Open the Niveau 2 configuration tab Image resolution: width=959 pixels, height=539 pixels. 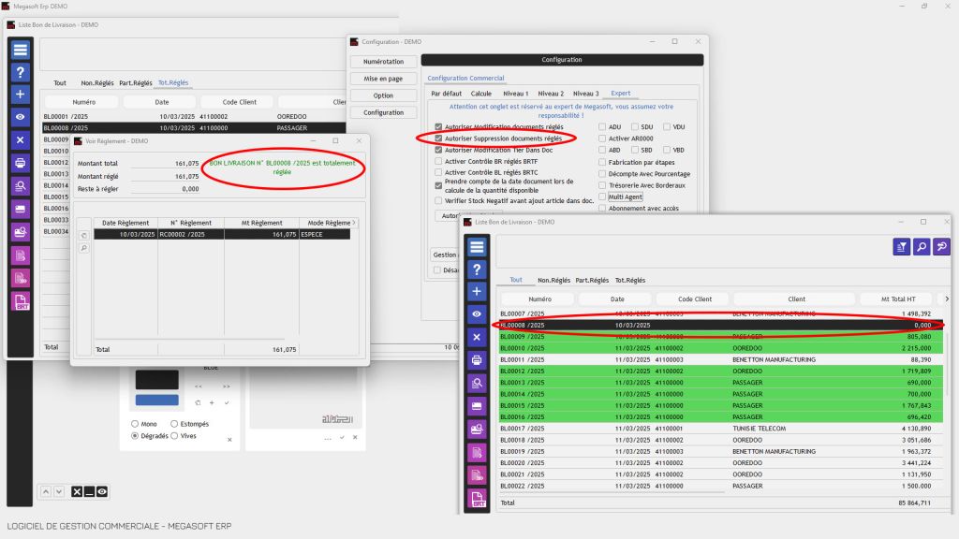[551, 94]
